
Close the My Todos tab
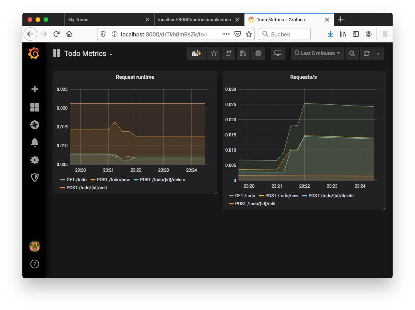(147, 20)
